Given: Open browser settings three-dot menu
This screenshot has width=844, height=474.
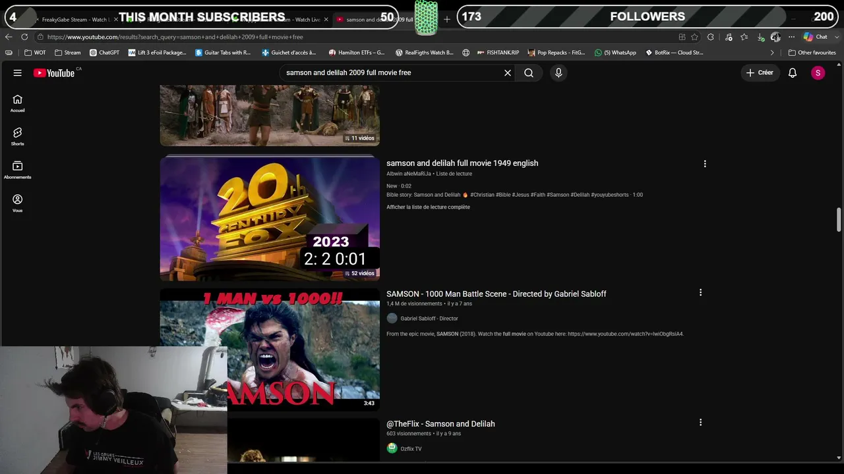Looking at the screenshot, I should [x=791, y=37].
